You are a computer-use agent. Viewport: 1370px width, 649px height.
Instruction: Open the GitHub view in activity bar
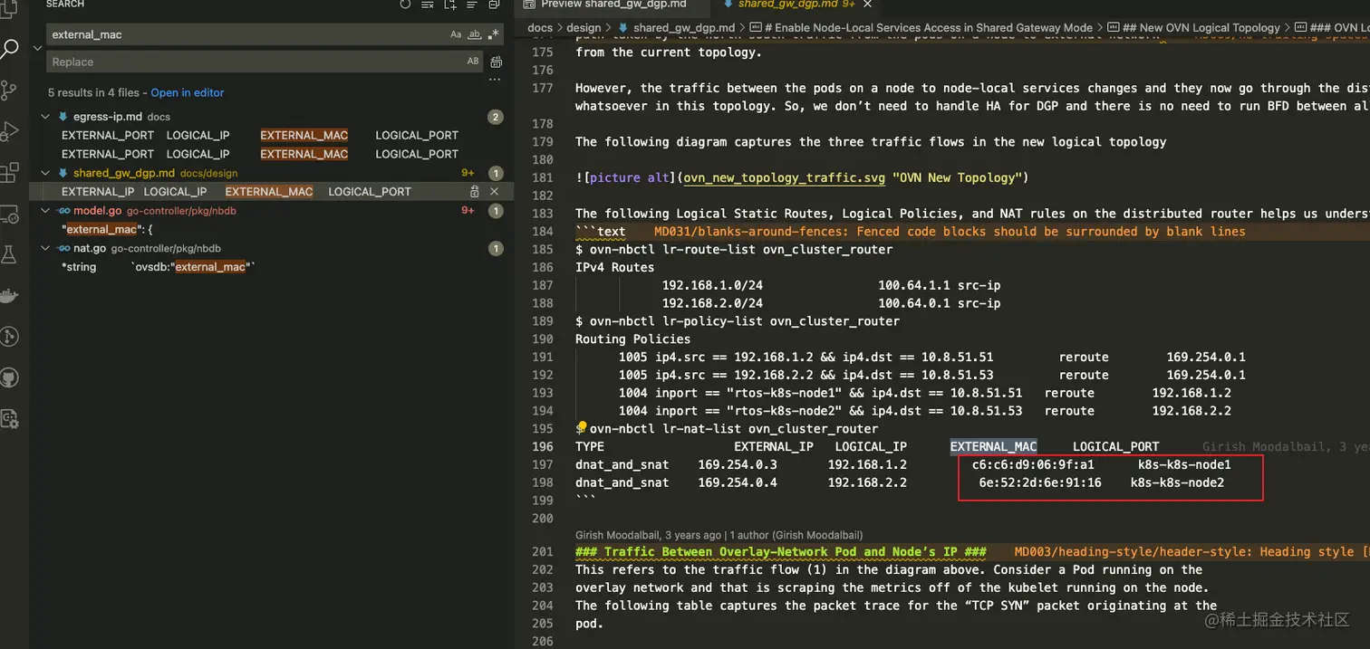[9, 377]
